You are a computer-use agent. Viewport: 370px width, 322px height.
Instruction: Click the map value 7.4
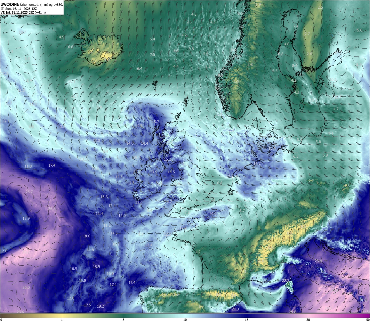coord(295,26)
